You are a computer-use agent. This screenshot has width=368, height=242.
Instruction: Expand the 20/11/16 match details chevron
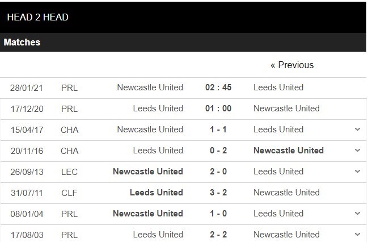[357, 151]
